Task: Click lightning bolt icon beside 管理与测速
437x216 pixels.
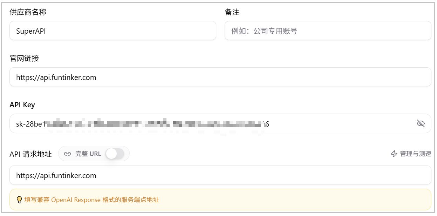Action: pyautogui.click(x=394, y=154)
